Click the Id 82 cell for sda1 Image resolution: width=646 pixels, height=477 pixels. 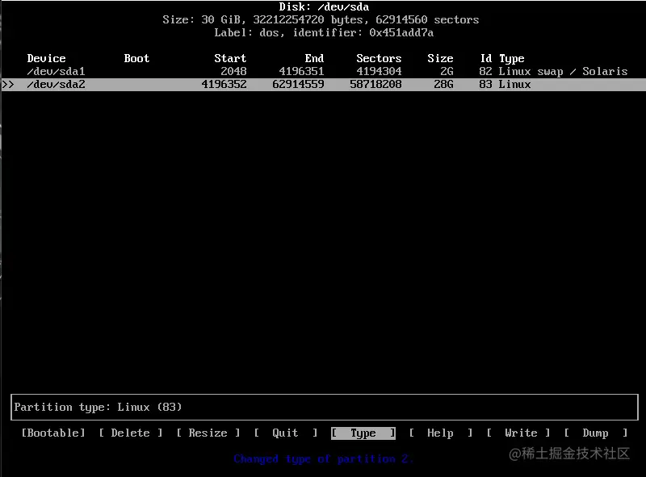click(485, 71)
